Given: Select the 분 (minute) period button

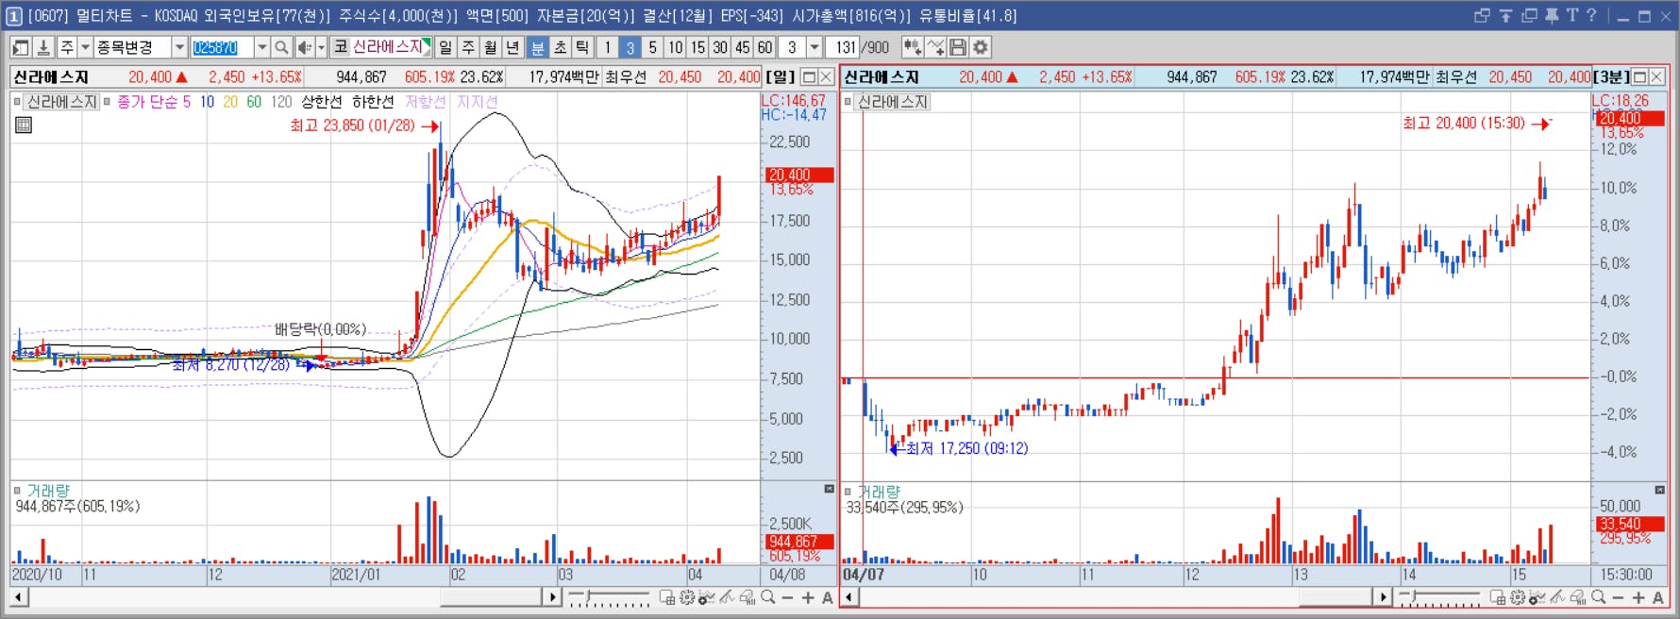Looking at the screenshot, I should [x=538, y=47].
